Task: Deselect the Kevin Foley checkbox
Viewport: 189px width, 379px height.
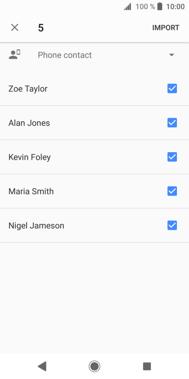Action: [172, 157]
